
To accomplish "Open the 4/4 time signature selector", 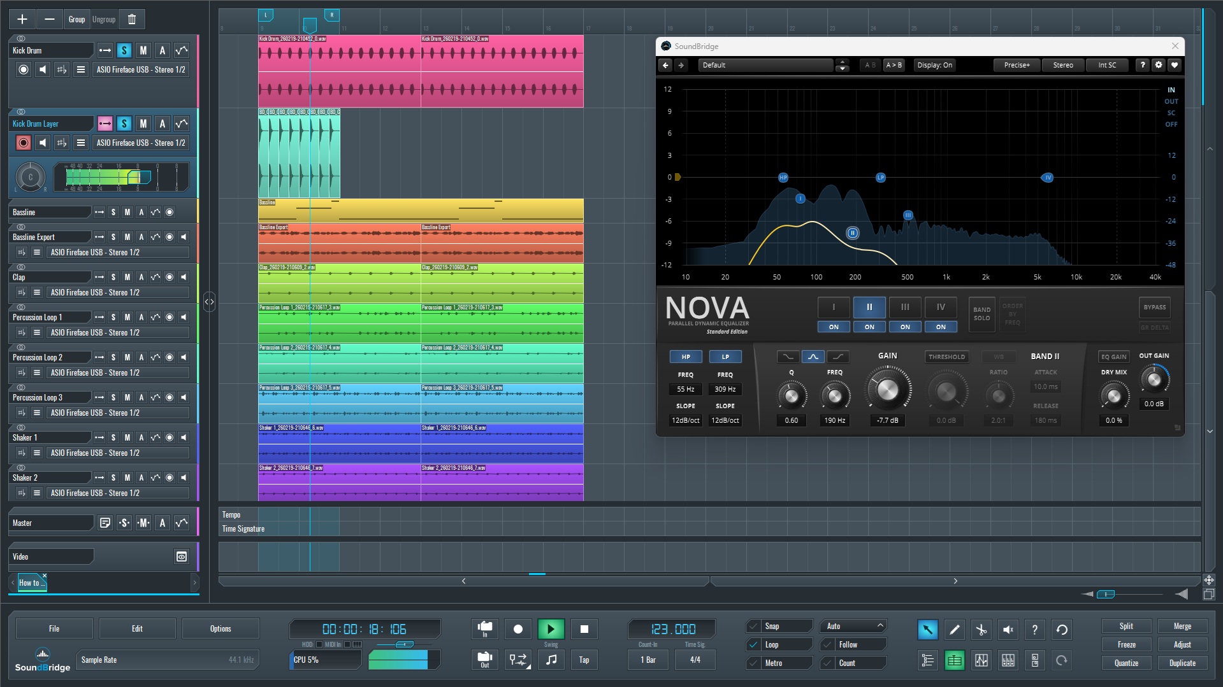I will click(x=695, y=660).
